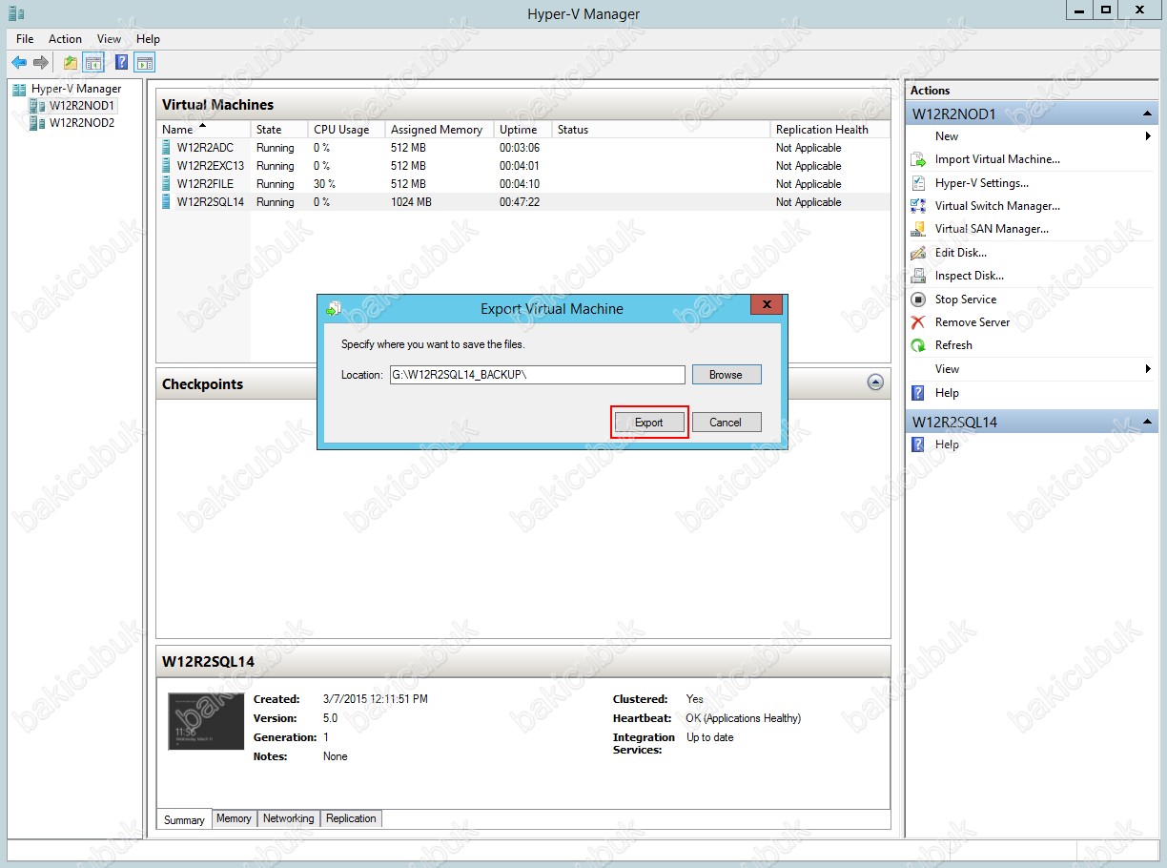This screenshot has width=1167, height=868.
Task: Open the New submenu in Actions pane
Action: (1032, 136)
